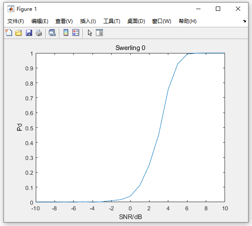The image size is (252, 226).
Task: Print the figure with the printer icon
Action: [x=39, y=33]
